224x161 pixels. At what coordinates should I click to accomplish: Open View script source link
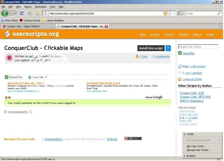click(194, 66)
